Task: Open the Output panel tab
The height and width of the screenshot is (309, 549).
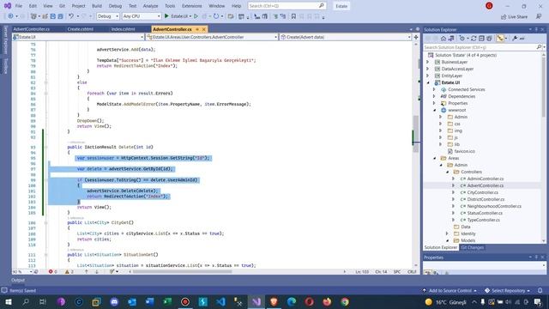Action: 18,280
